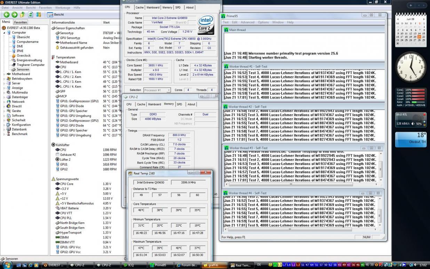This screenshot has height=269, width=430.
Task: Click the Datenbank icon in the tree
Action: pyautogui.click(x=9, y=129)
